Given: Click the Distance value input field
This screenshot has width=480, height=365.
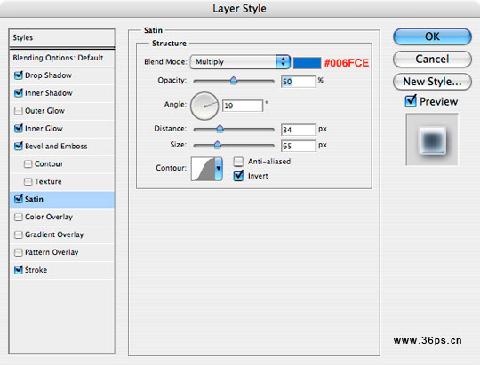Looking at the screenshot, I should [298, 130].
